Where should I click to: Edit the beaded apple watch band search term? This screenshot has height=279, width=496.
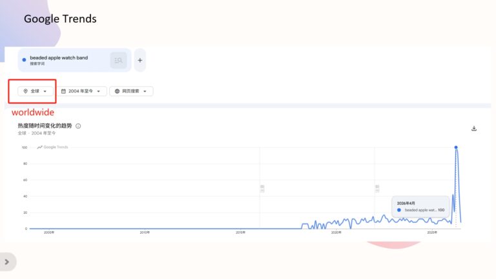(x=59, y=58)
